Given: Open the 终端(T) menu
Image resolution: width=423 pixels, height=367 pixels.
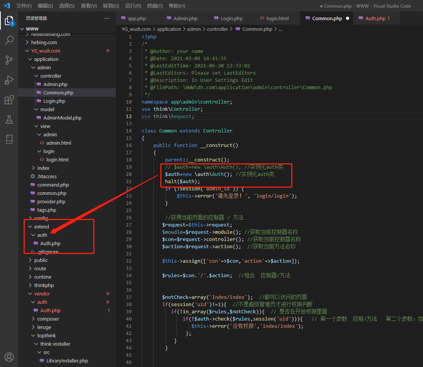Looking at the screenshot, I should pyautogui.click(x=155, y=6).
